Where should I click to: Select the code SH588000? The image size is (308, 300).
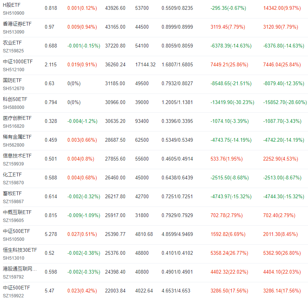14,107
